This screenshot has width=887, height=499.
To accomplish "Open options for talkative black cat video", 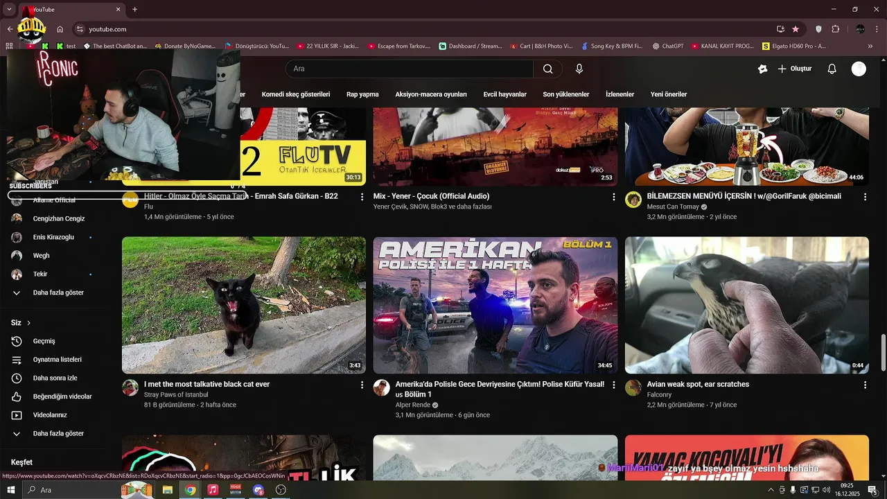I will (362, 385).
